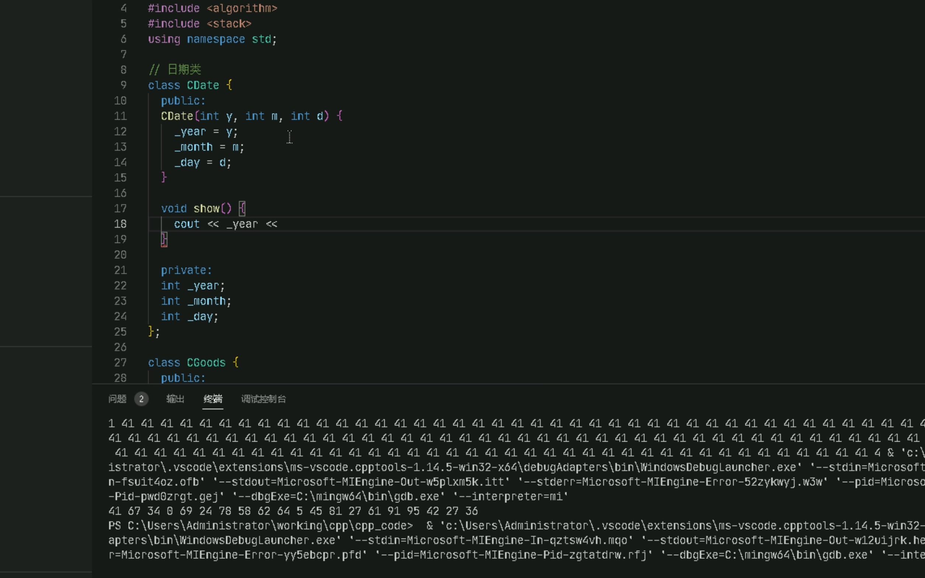This screenshot has width=925, height=578.
Task: Click the first terminal row starting '1 41 41'
Action: [x=516, y=424]
